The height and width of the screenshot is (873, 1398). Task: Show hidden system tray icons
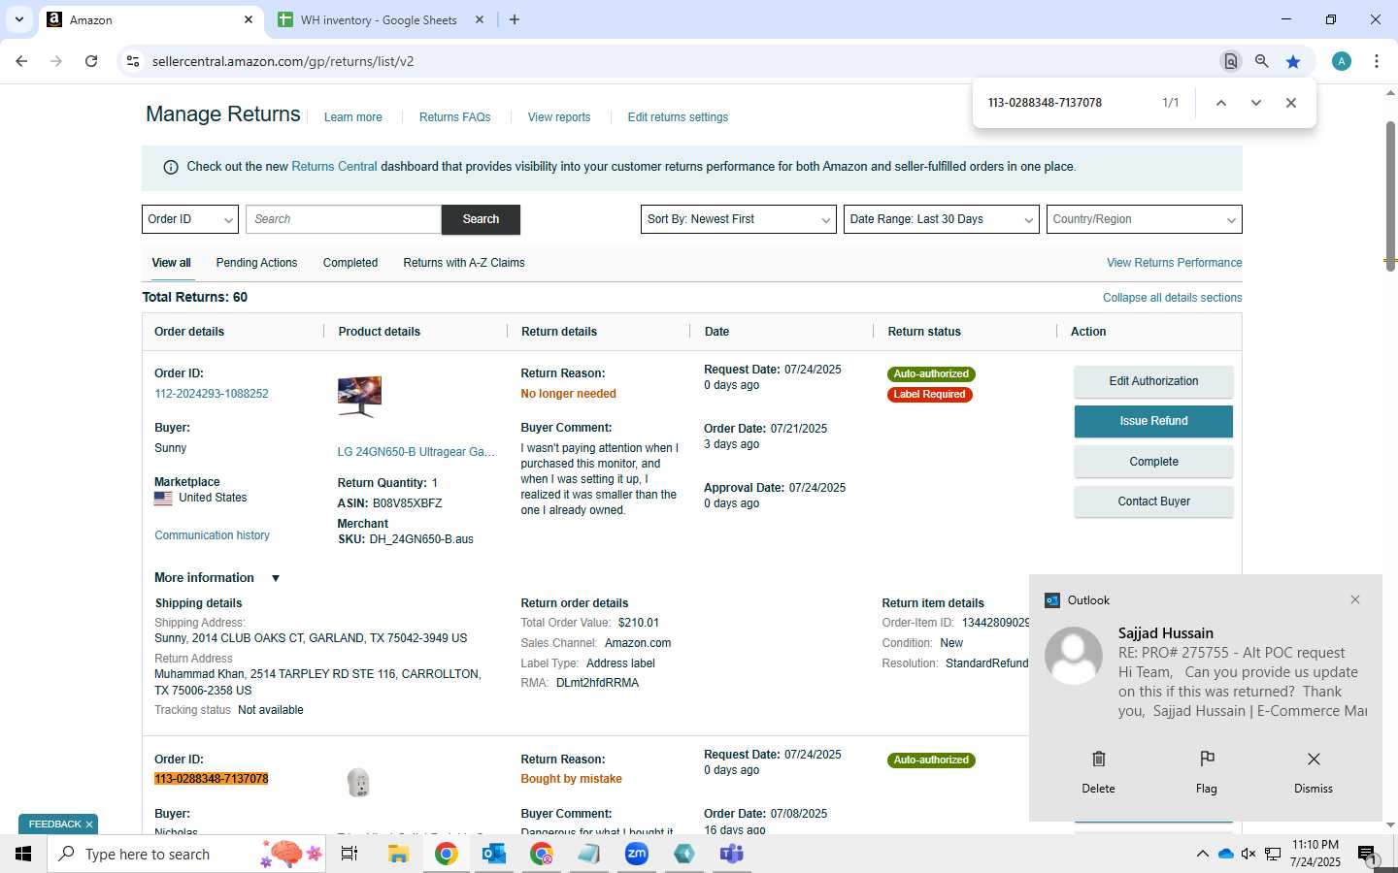pos(1202,854)
